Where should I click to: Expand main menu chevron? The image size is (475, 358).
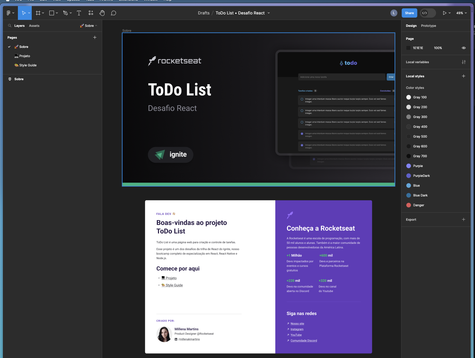coord(13,13)
